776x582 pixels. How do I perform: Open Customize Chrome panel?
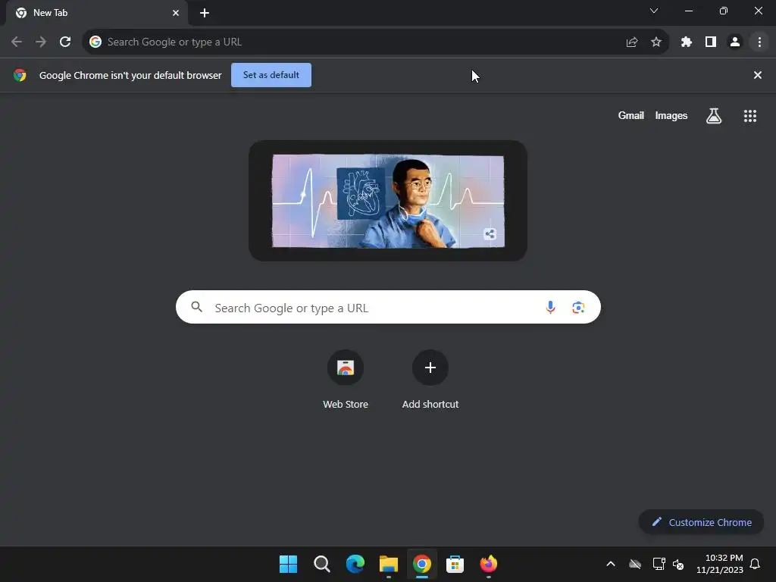pyautogui.click(x=701, y=522)
